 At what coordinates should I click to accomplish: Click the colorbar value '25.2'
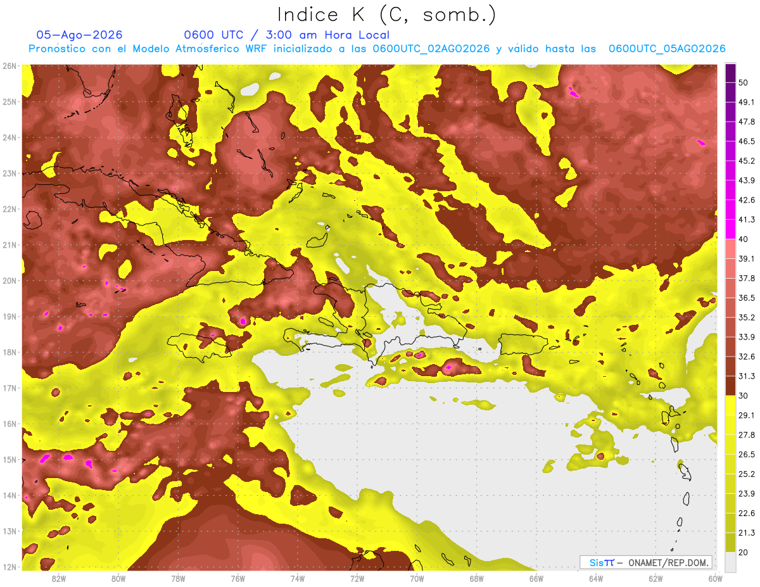pos(747,474)
